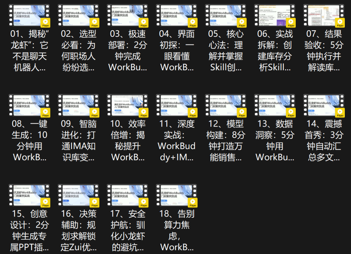Open video file icon for 11、深度实战
351x254 pixels.
[x=176, y=105]
